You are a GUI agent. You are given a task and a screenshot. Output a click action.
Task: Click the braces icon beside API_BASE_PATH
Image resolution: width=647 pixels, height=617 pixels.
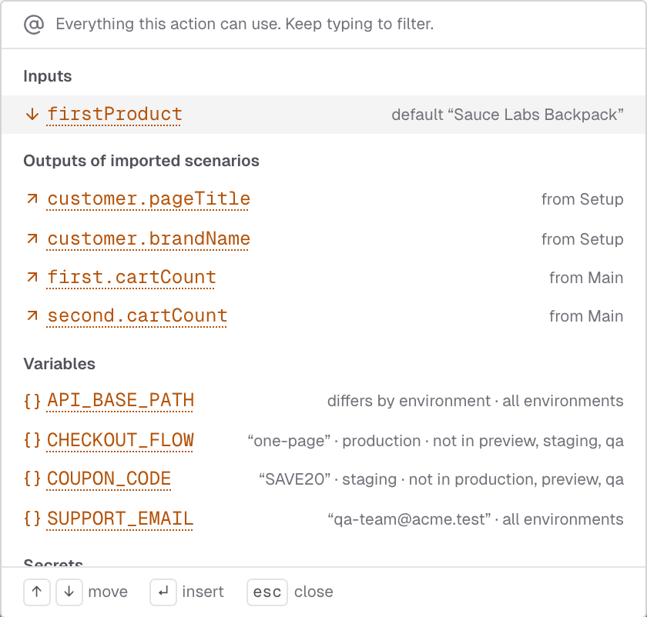tap(32, 401)
